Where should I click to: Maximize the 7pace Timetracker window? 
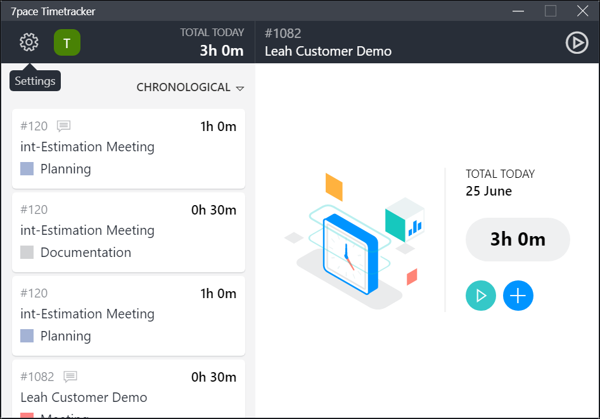click(550, 11)
